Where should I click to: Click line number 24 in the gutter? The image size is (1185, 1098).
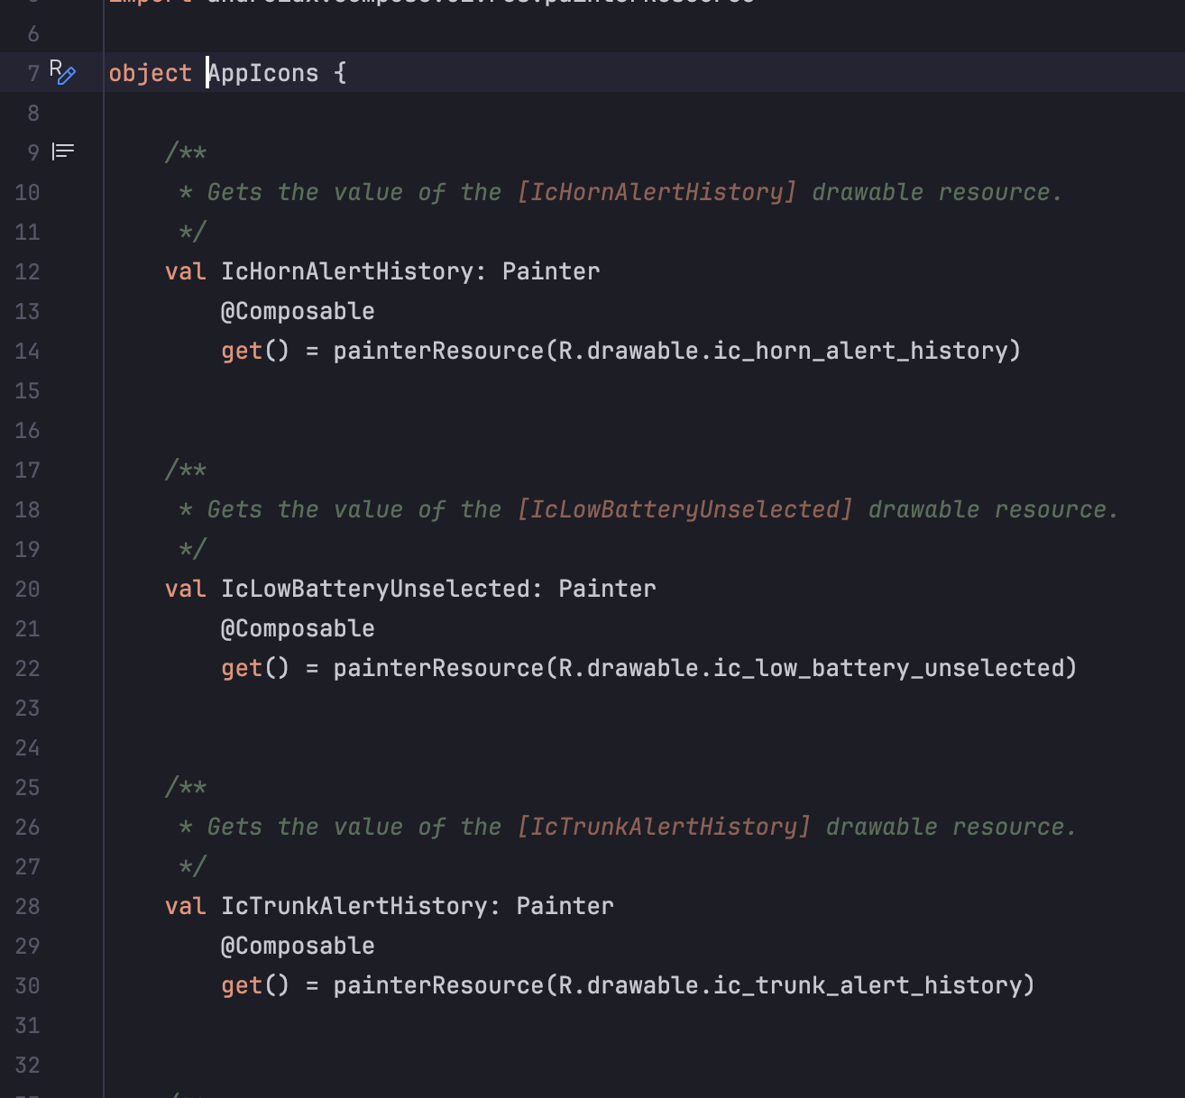click(27, 747)
